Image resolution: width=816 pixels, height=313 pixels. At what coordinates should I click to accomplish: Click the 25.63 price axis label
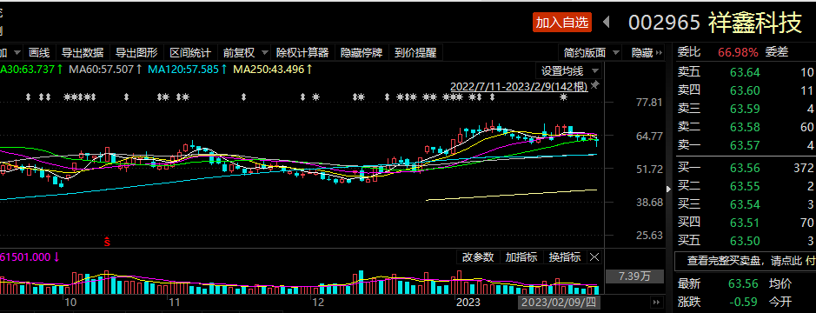[649, 235]
